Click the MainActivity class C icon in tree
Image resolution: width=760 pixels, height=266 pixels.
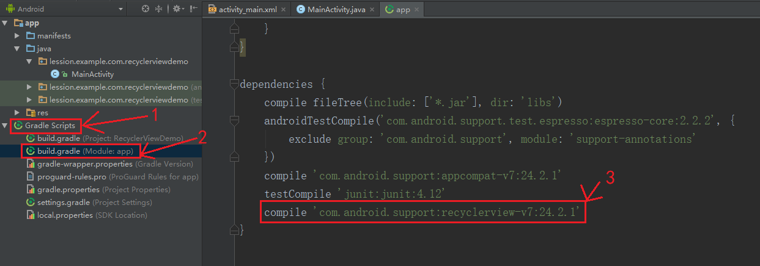click(54, 74)
